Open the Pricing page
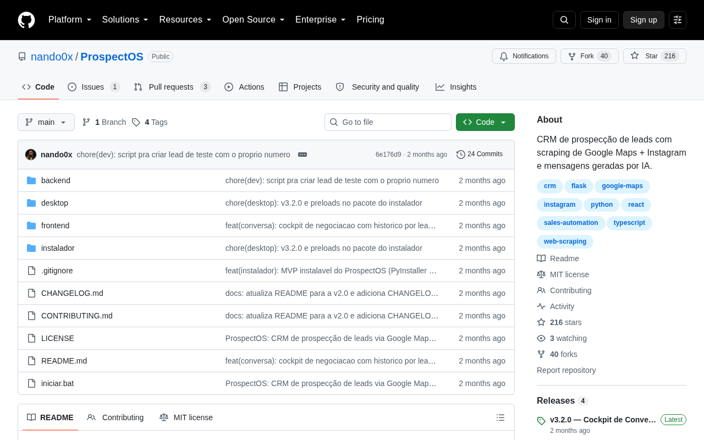 point(371,20)
